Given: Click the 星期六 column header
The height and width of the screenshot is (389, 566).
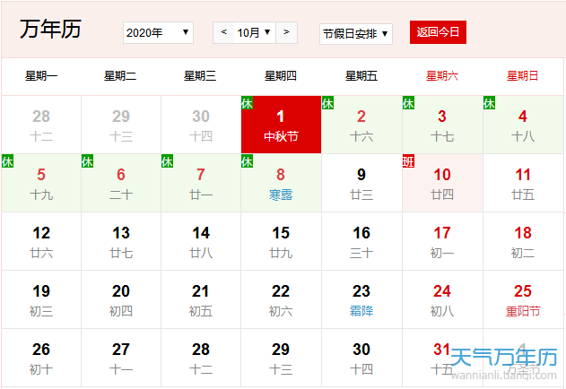Looking at the screenshot, I should click(442, 76).
